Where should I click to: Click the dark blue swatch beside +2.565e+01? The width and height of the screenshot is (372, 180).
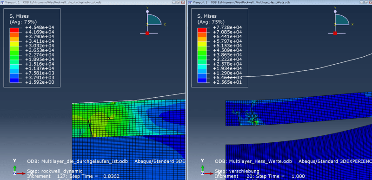click(x=202, y=80)
